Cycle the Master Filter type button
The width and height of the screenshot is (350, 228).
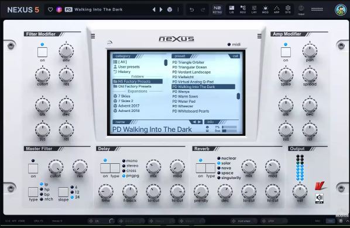point(33,192)
